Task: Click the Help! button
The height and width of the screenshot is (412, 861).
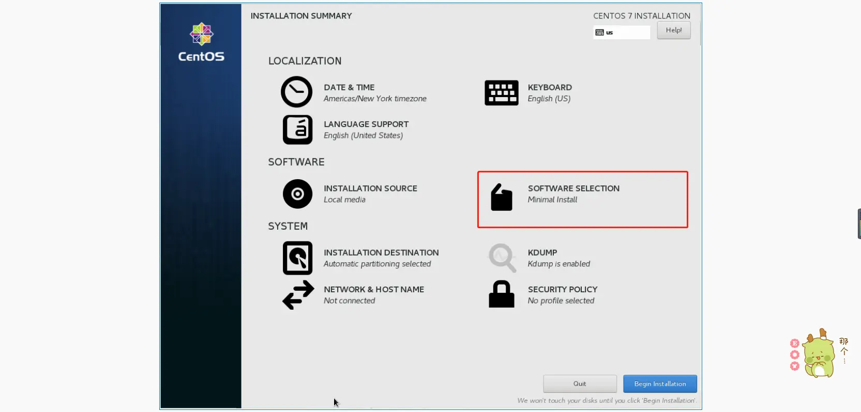Action: pyautogui.click(x=674, y=30)
